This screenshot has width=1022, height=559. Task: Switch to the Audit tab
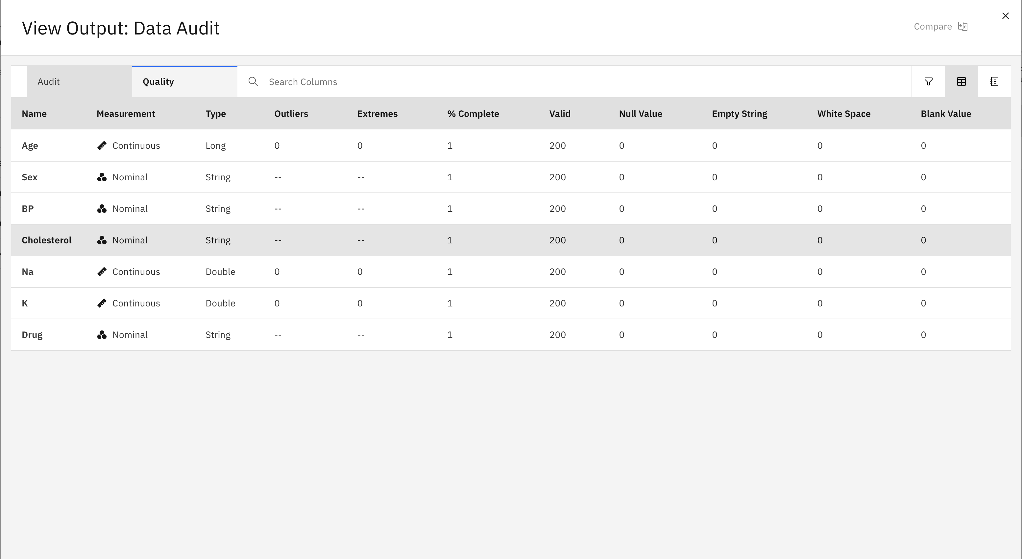point(79,81)
